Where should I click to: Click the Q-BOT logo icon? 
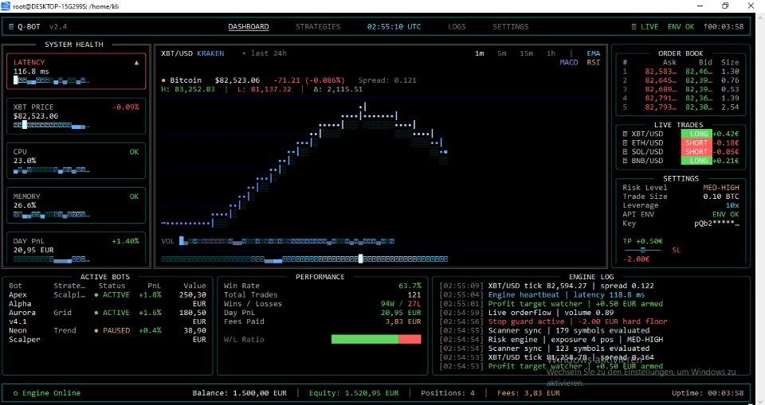pos(11,27)
